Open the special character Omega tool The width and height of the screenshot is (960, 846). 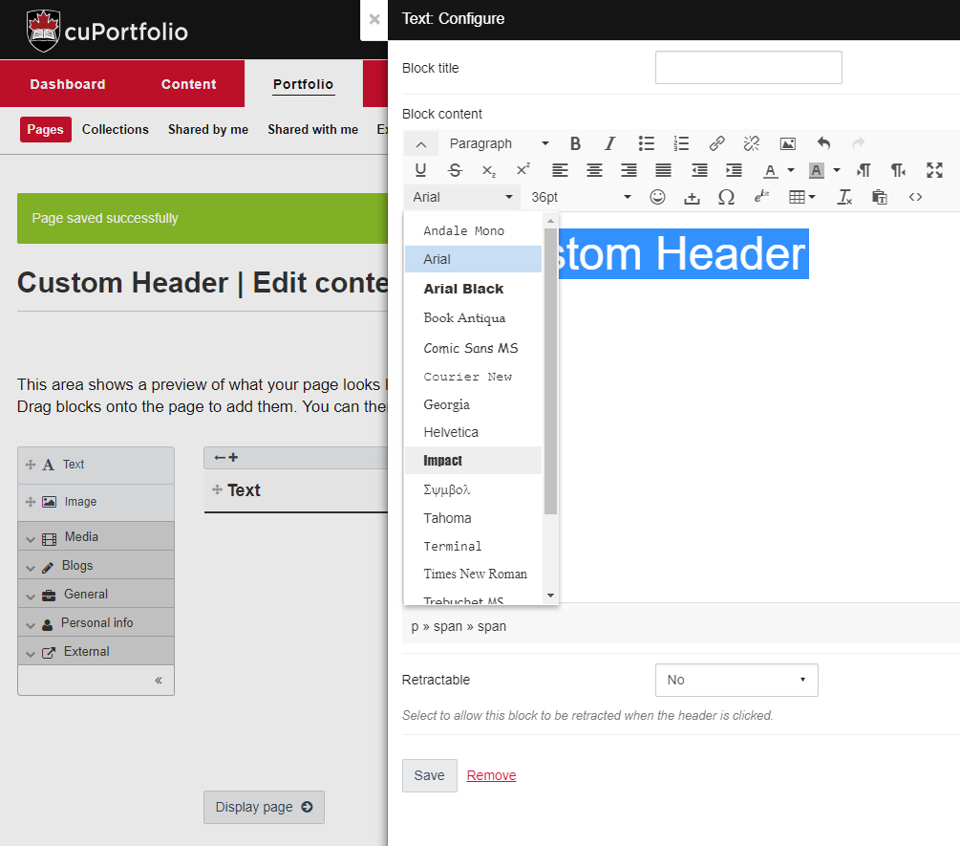pyautogui.click(x=726, y=197)
